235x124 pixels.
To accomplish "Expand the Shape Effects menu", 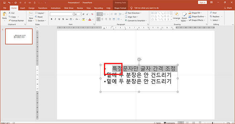I will 197,20.
